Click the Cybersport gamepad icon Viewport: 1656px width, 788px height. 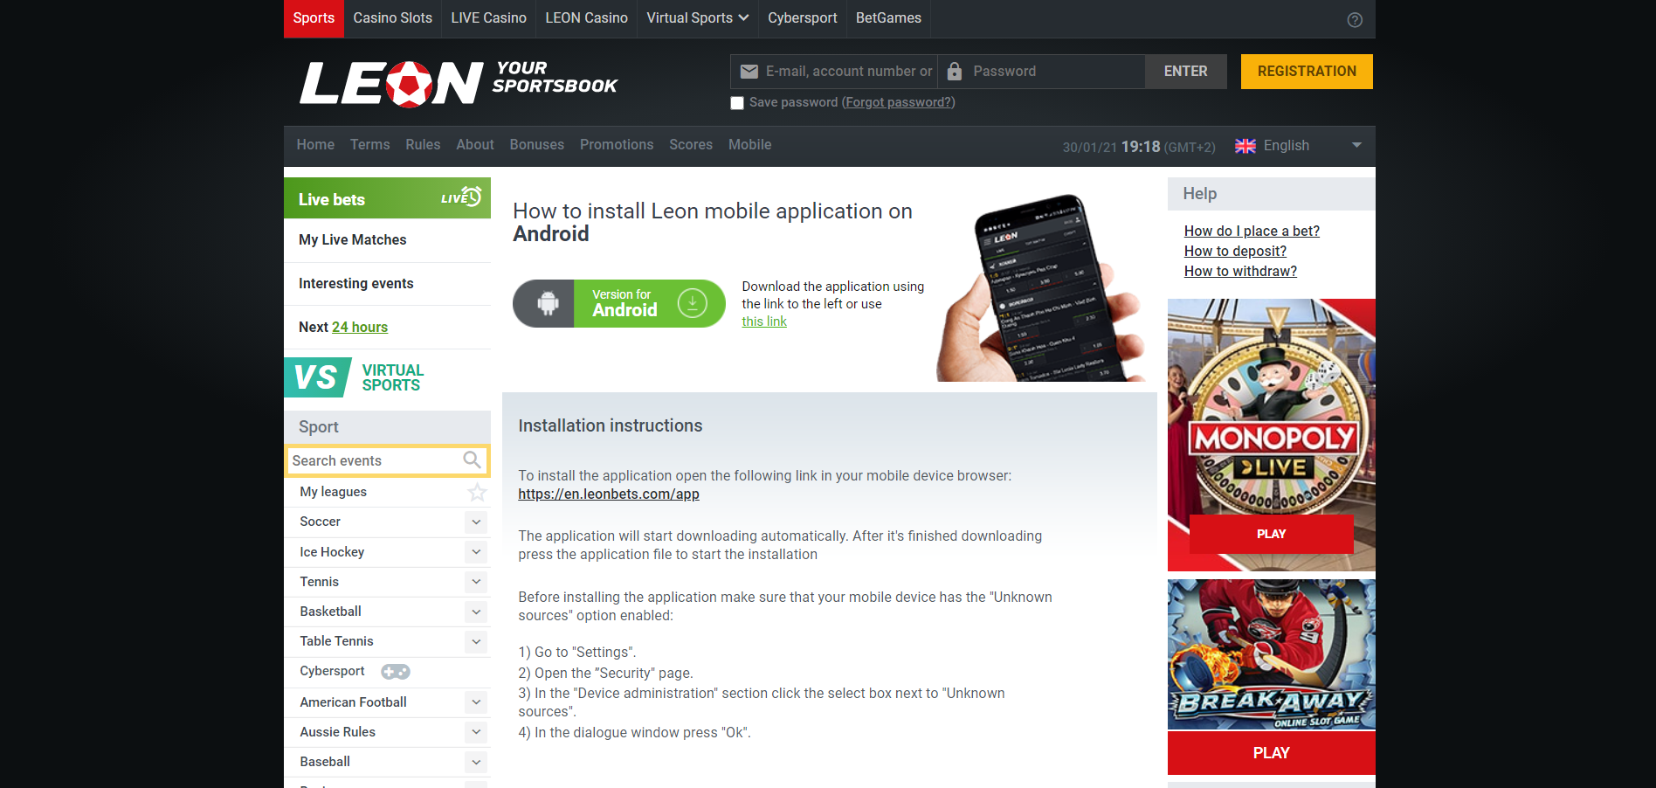pos(395,671)
